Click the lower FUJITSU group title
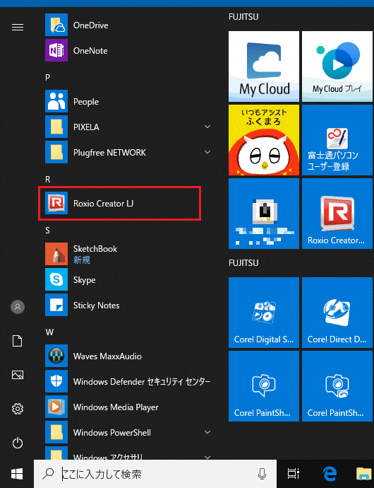 click(x=243, y=263)
